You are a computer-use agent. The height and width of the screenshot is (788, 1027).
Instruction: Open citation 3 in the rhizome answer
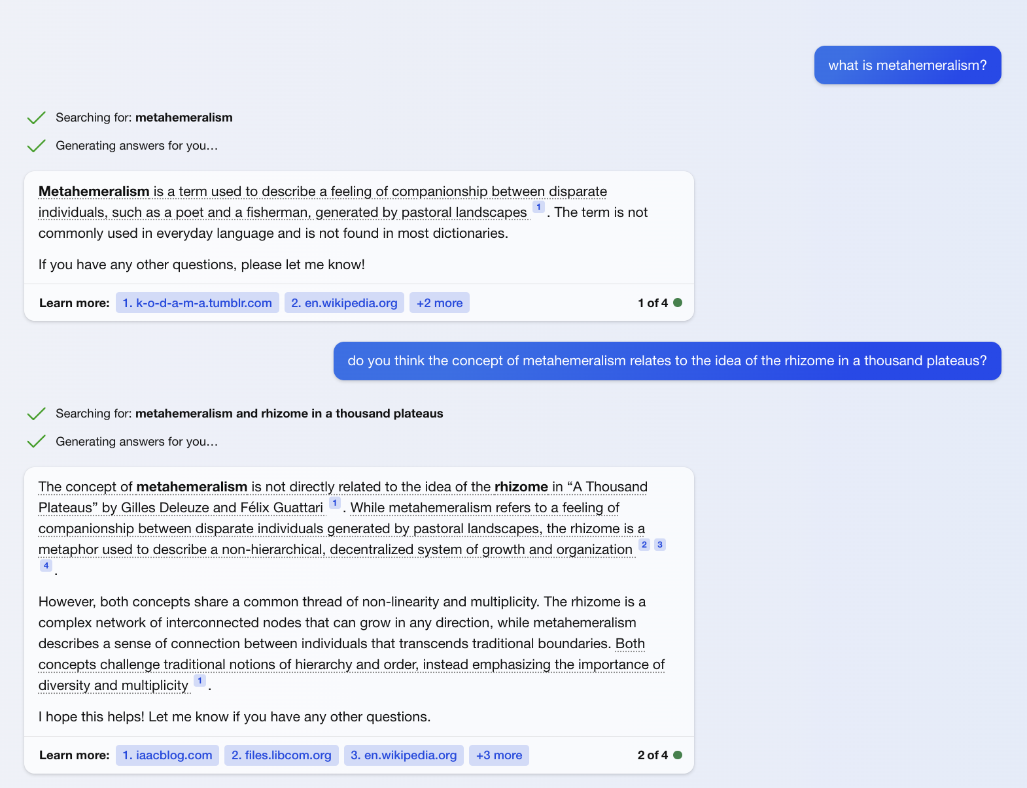click(660, 545)
